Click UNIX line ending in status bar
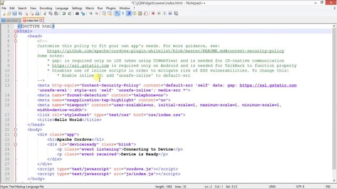337x189 pixels. point(272,187)
